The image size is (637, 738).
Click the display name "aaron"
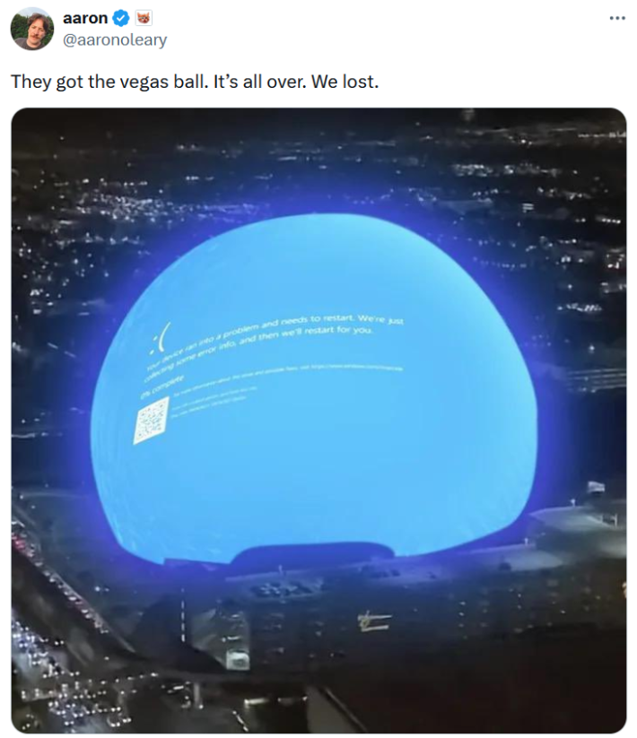pyautogui.click(x=85, y=18)
